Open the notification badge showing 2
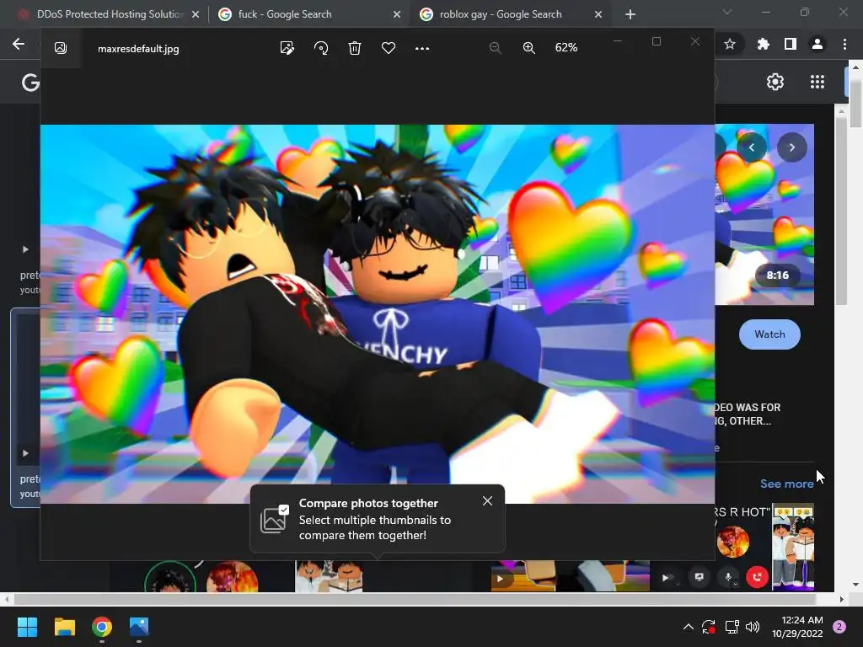The height and width of the screenshot is (647, 863). coord(839,627)
